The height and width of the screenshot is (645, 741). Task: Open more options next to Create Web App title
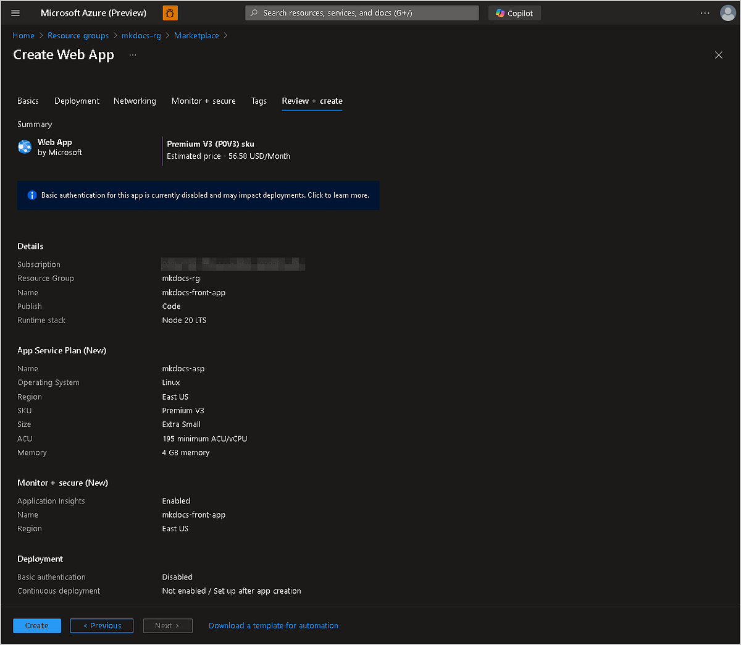point(133,55)
